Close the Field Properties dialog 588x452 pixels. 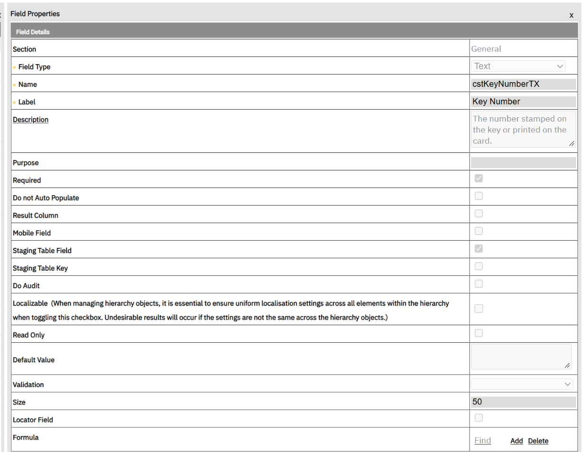(571, 15)
